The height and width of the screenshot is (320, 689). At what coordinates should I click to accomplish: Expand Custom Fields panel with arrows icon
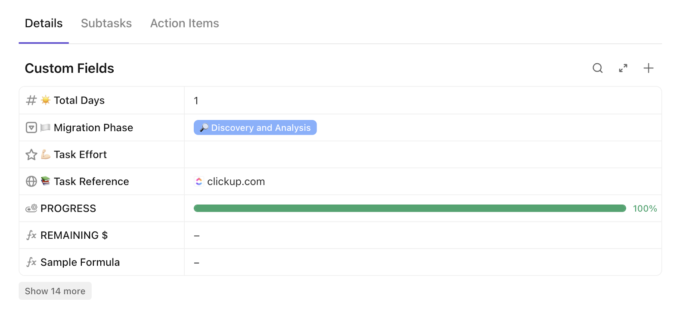coord(623,68)
